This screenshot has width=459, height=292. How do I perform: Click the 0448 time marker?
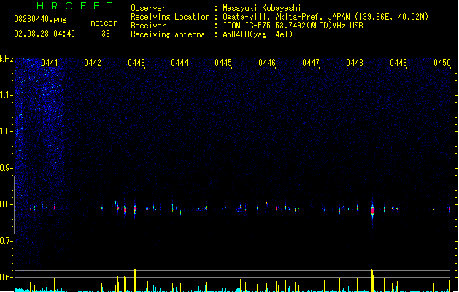point(355,63)
